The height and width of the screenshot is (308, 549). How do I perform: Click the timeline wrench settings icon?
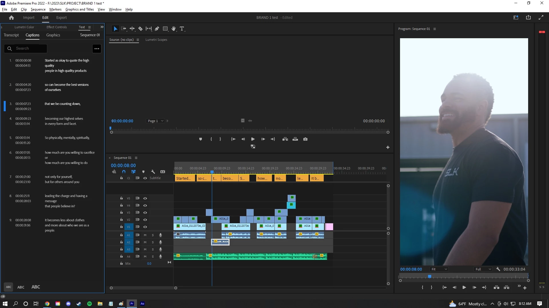153,172
